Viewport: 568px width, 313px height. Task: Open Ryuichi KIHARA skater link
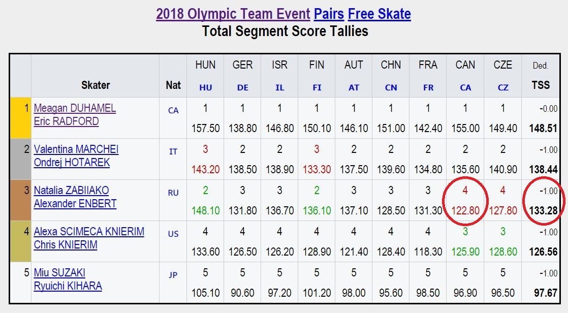[68, 286]
